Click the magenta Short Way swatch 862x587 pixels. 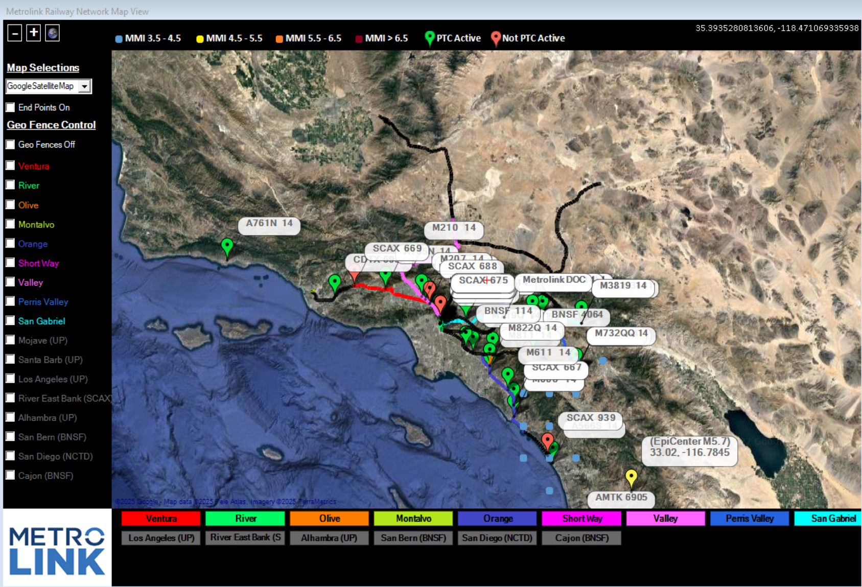581,519
